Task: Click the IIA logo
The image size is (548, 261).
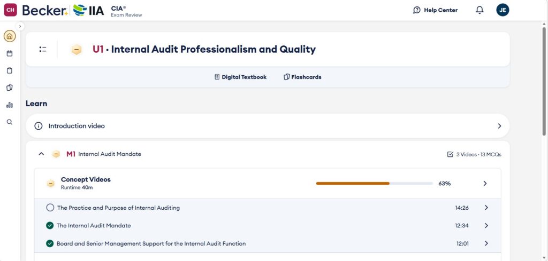Action: [x=89, y=10]
